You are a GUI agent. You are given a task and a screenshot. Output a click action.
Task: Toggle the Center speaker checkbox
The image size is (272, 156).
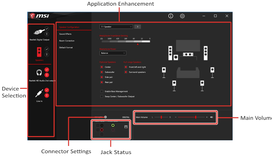click(101, 67)
